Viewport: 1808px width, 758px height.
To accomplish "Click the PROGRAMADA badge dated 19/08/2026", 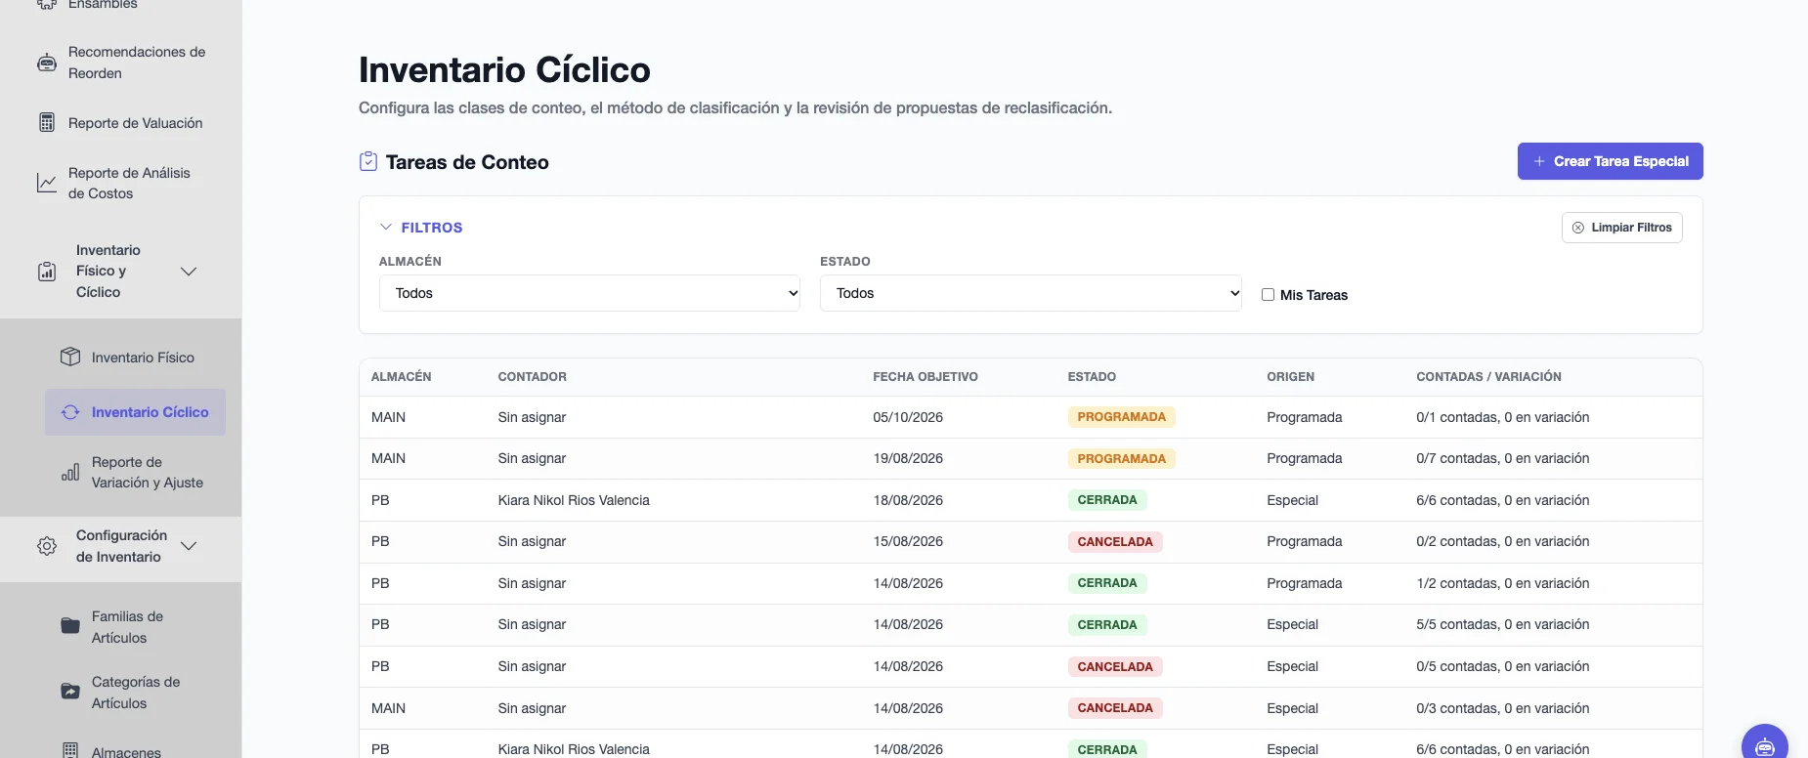I will pos(1121,458).
